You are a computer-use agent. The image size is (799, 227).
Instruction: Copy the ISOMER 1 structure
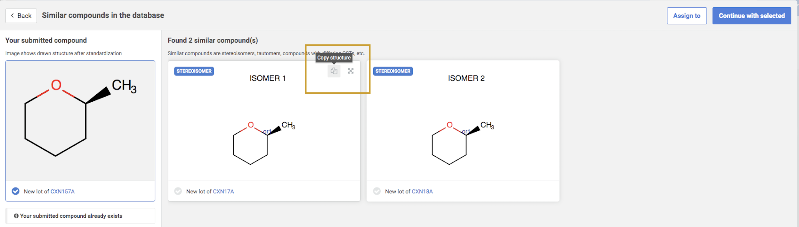click(x=334, y=71)
